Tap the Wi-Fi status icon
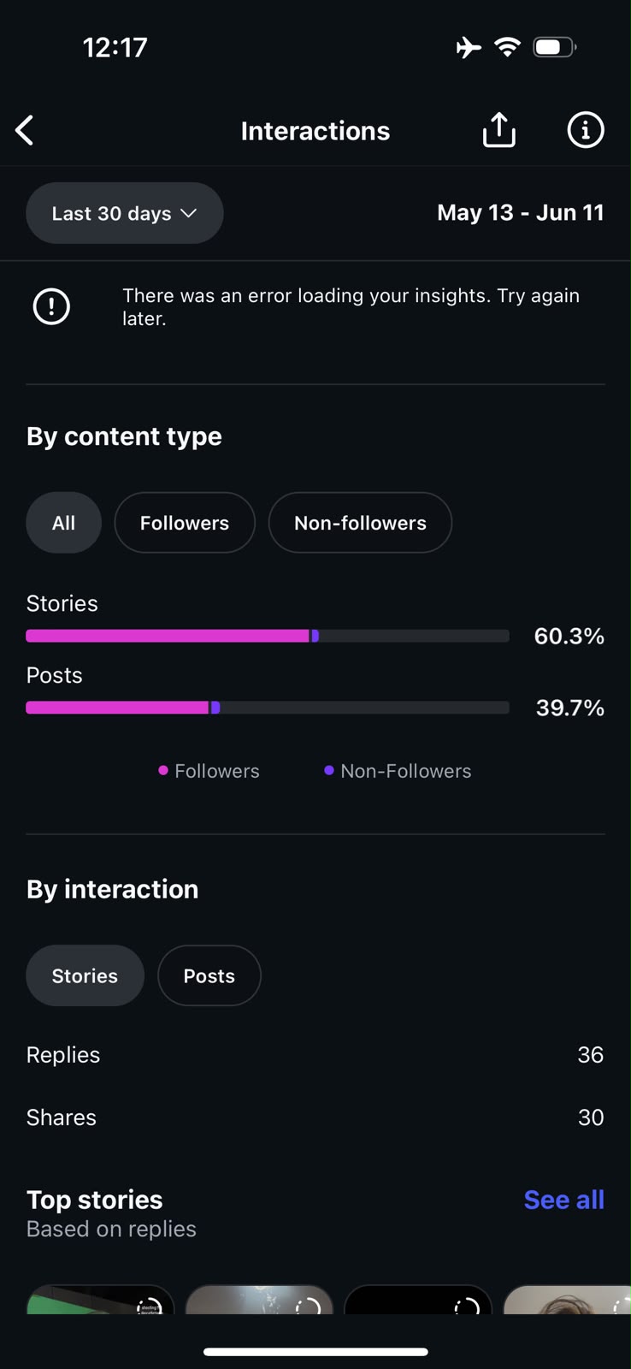The width and height of the screenshot is (631, 1369). coord(508,47)
